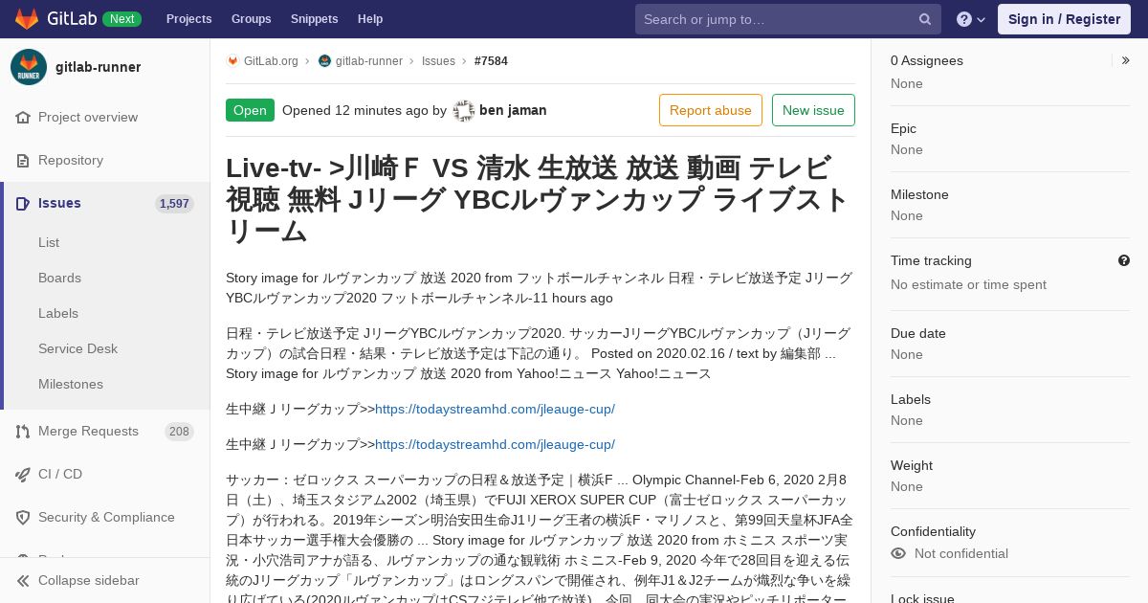Click the Issues sidebar icon

click(x=23, y=203)
